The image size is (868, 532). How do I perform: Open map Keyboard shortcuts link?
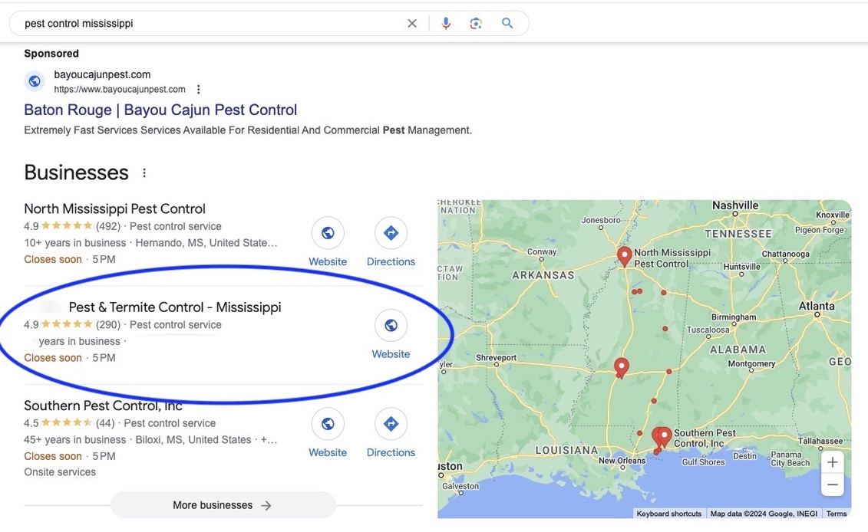point(668,514)
